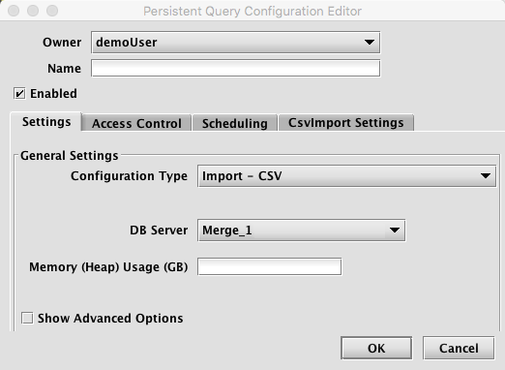Image resolution: width=505 pixels, height=370 pixels.
Task: Click the Enabled label text
Action: click(53, 94)
